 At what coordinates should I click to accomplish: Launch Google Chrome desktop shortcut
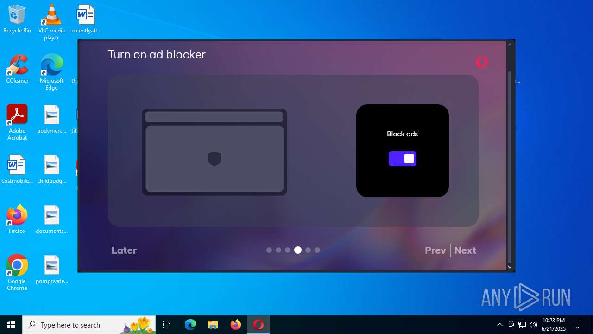tap(17, 273)
